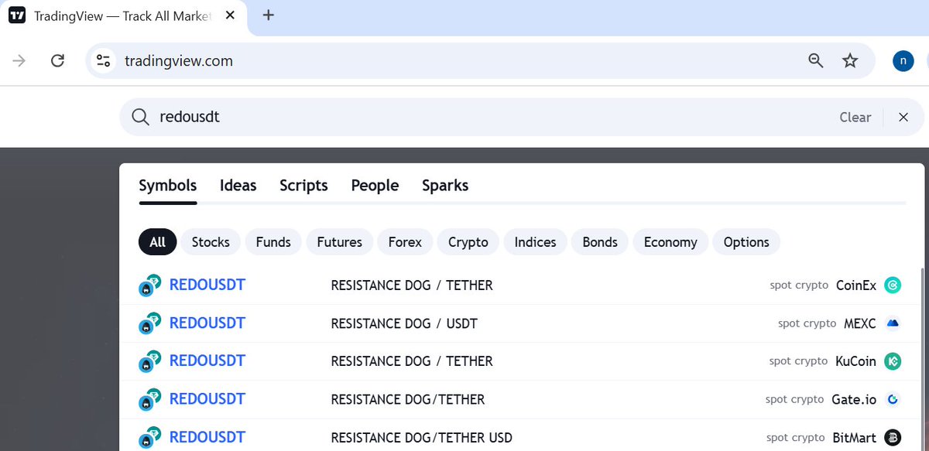Image resolution: width=929 pixels, height=451 pixels.
Task: Filter results by Forex
Action: 405,242
